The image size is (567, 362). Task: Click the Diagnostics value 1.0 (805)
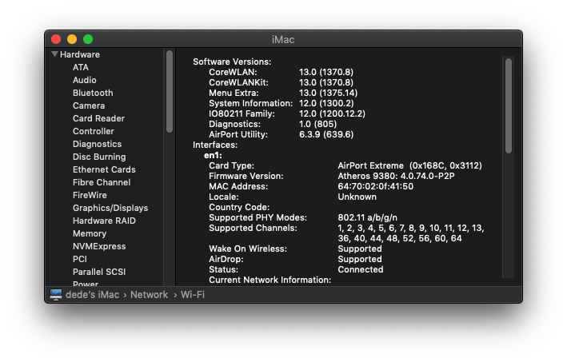point(317,125)
